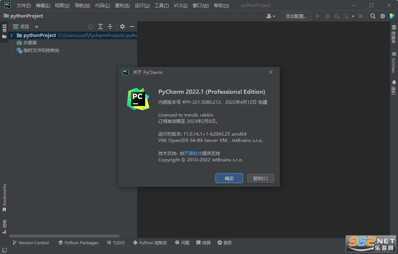The image size is (398, 254).
Task: Open 服务 tool window
Action: click(225, 243)
